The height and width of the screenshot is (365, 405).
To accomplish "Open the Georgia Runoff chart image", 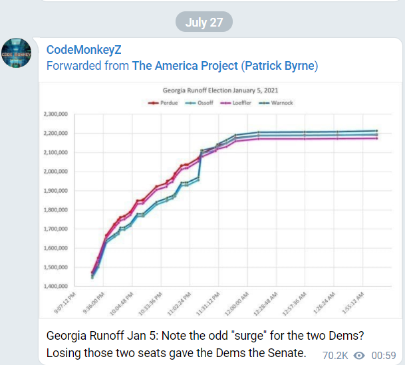I will pyautogui.click(x=220, y=200).
